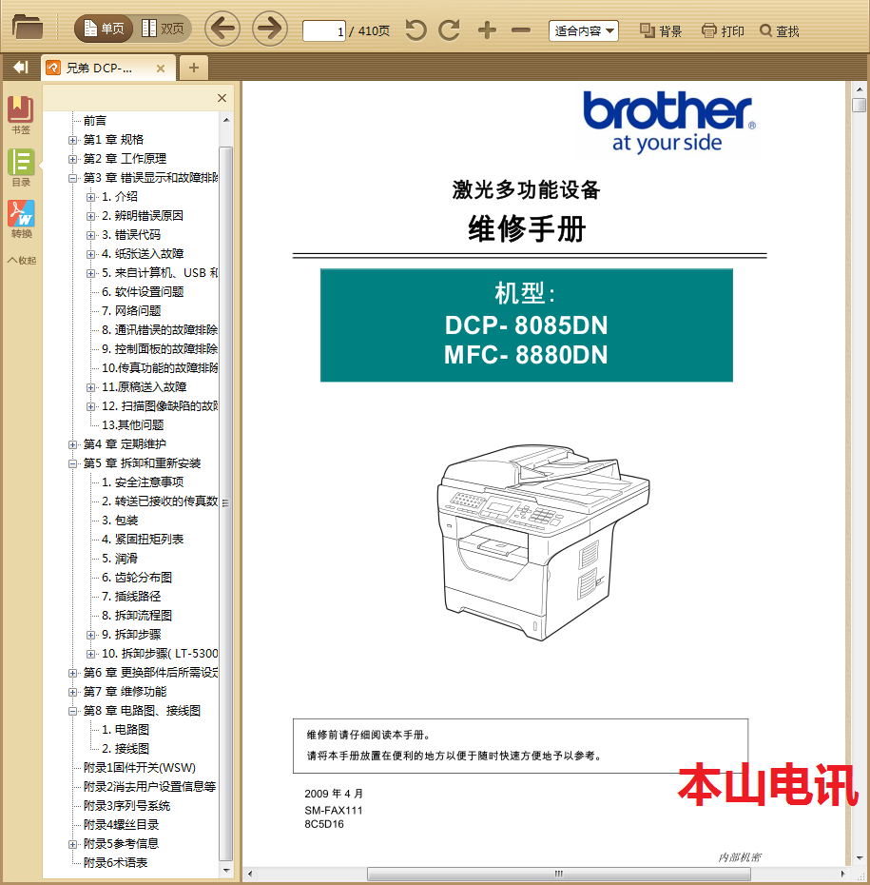Open 8. 拆卸流程图 entry

[137, 615]
